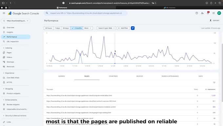Open Videos indexing report
This screenshot has height=126, width=223.
(9, 57)
